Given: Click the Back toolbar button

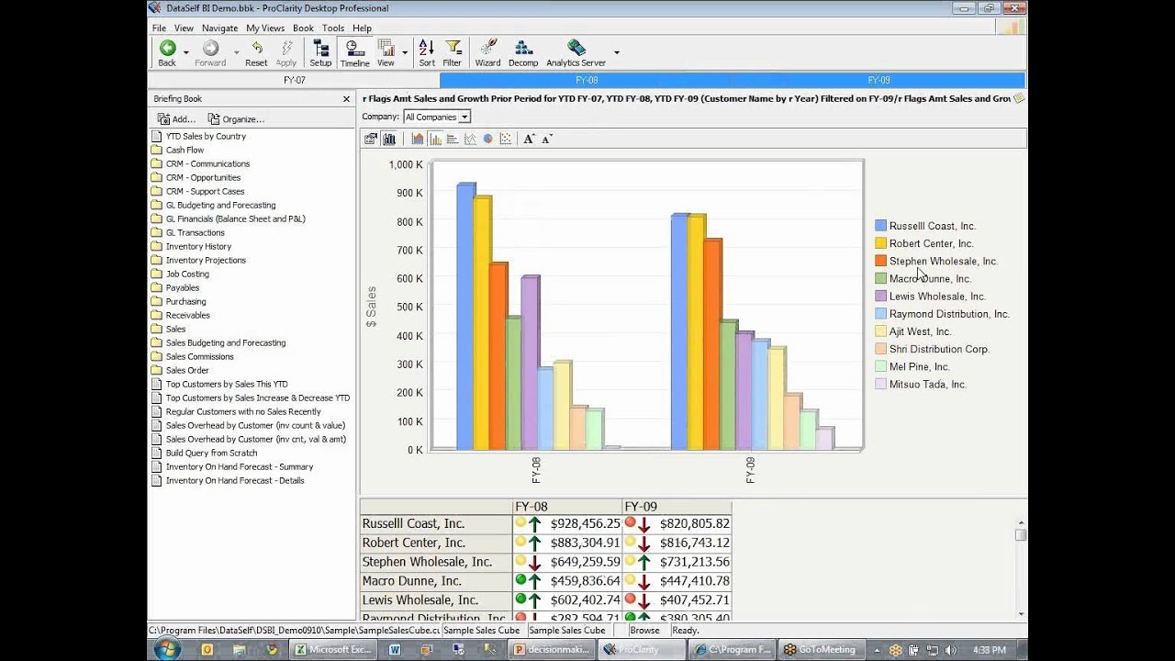Looking at the screenshot, I should coord(167,53).
